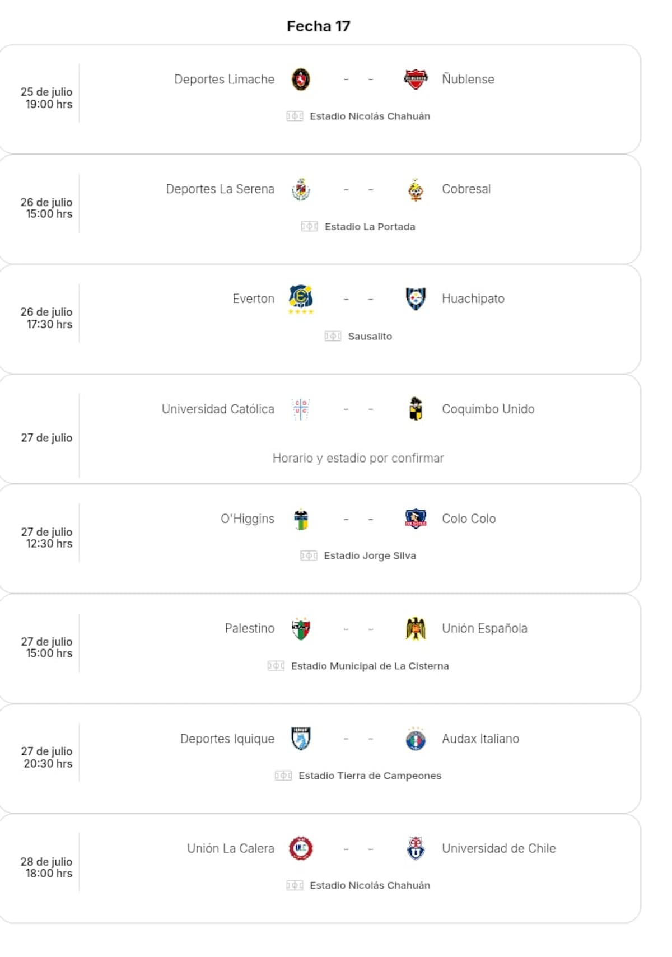
Task: Click Horario y estadio por confirmar text
Action: 358,458
